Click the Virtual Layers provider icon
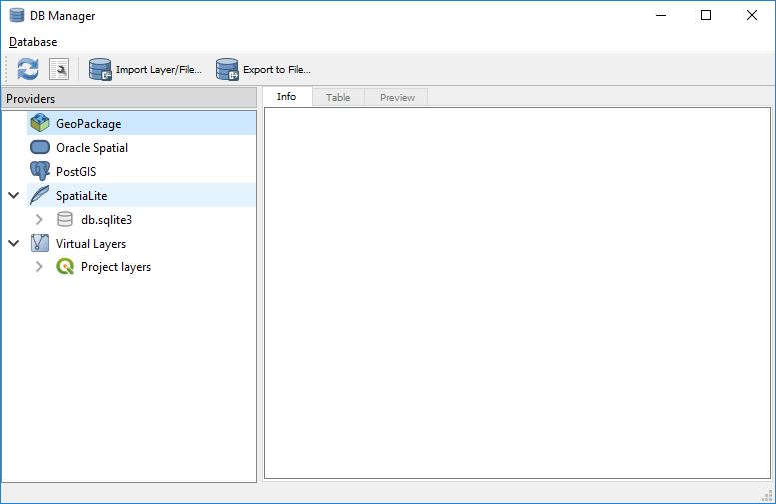The width and height of the screenshot is (776, 504). coord(40,243)
